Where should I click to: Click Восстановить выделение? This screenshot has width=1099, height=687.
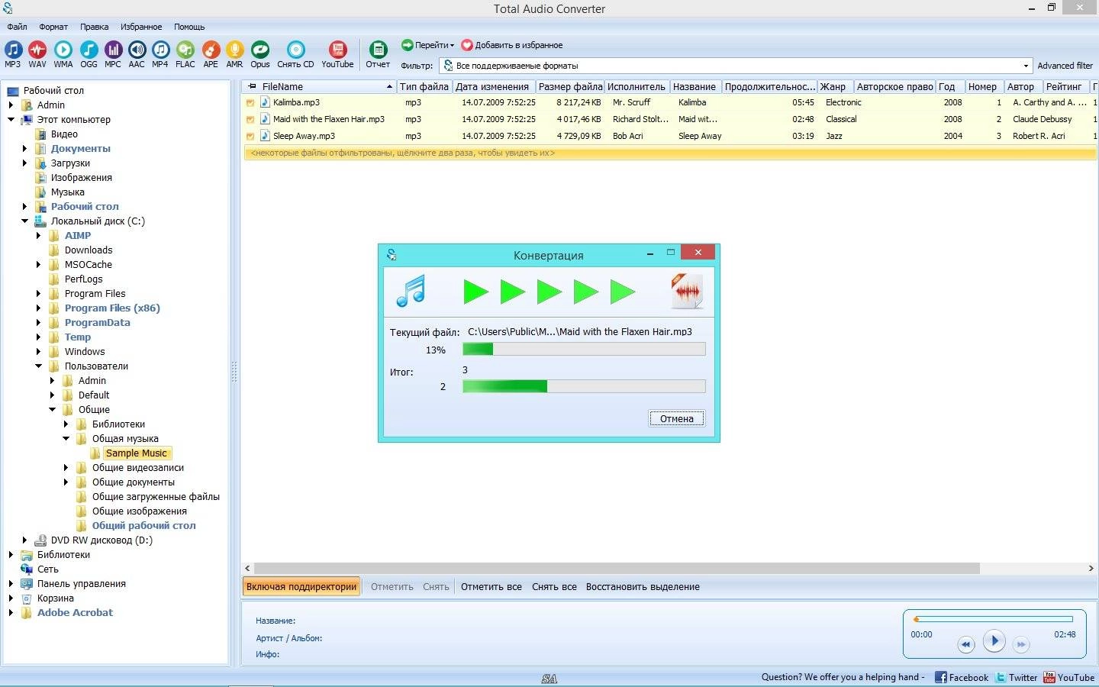coord(643,587)
